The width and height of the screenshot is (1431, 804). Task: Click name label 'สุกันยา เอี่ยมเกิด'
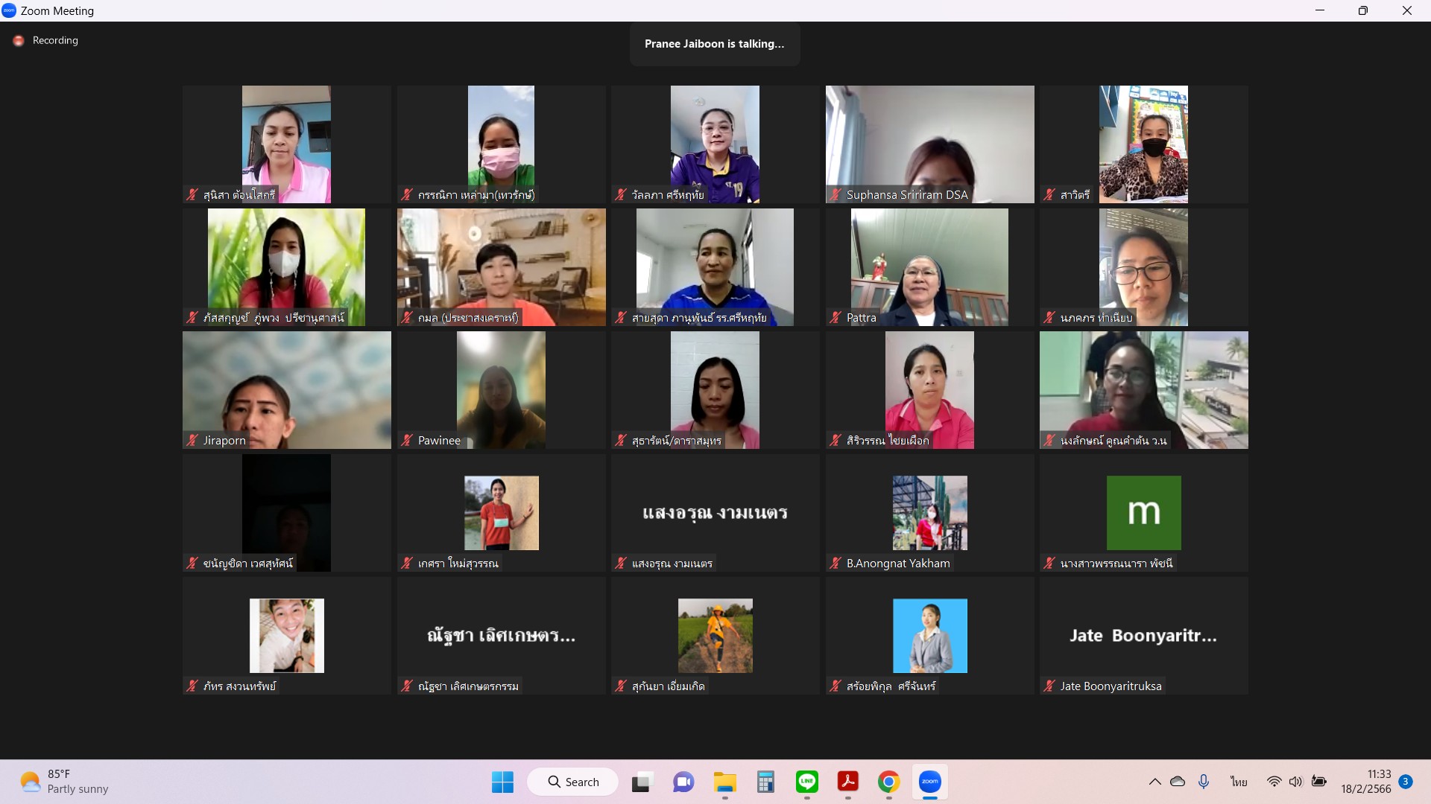(x=668, y=686)
